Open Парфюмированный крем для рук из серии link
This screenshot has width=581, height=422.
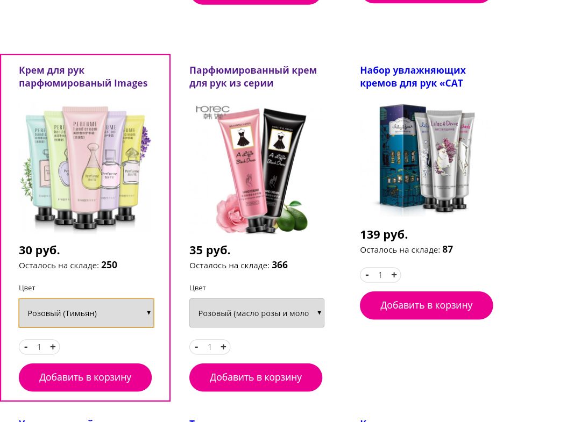pos(253,77)
